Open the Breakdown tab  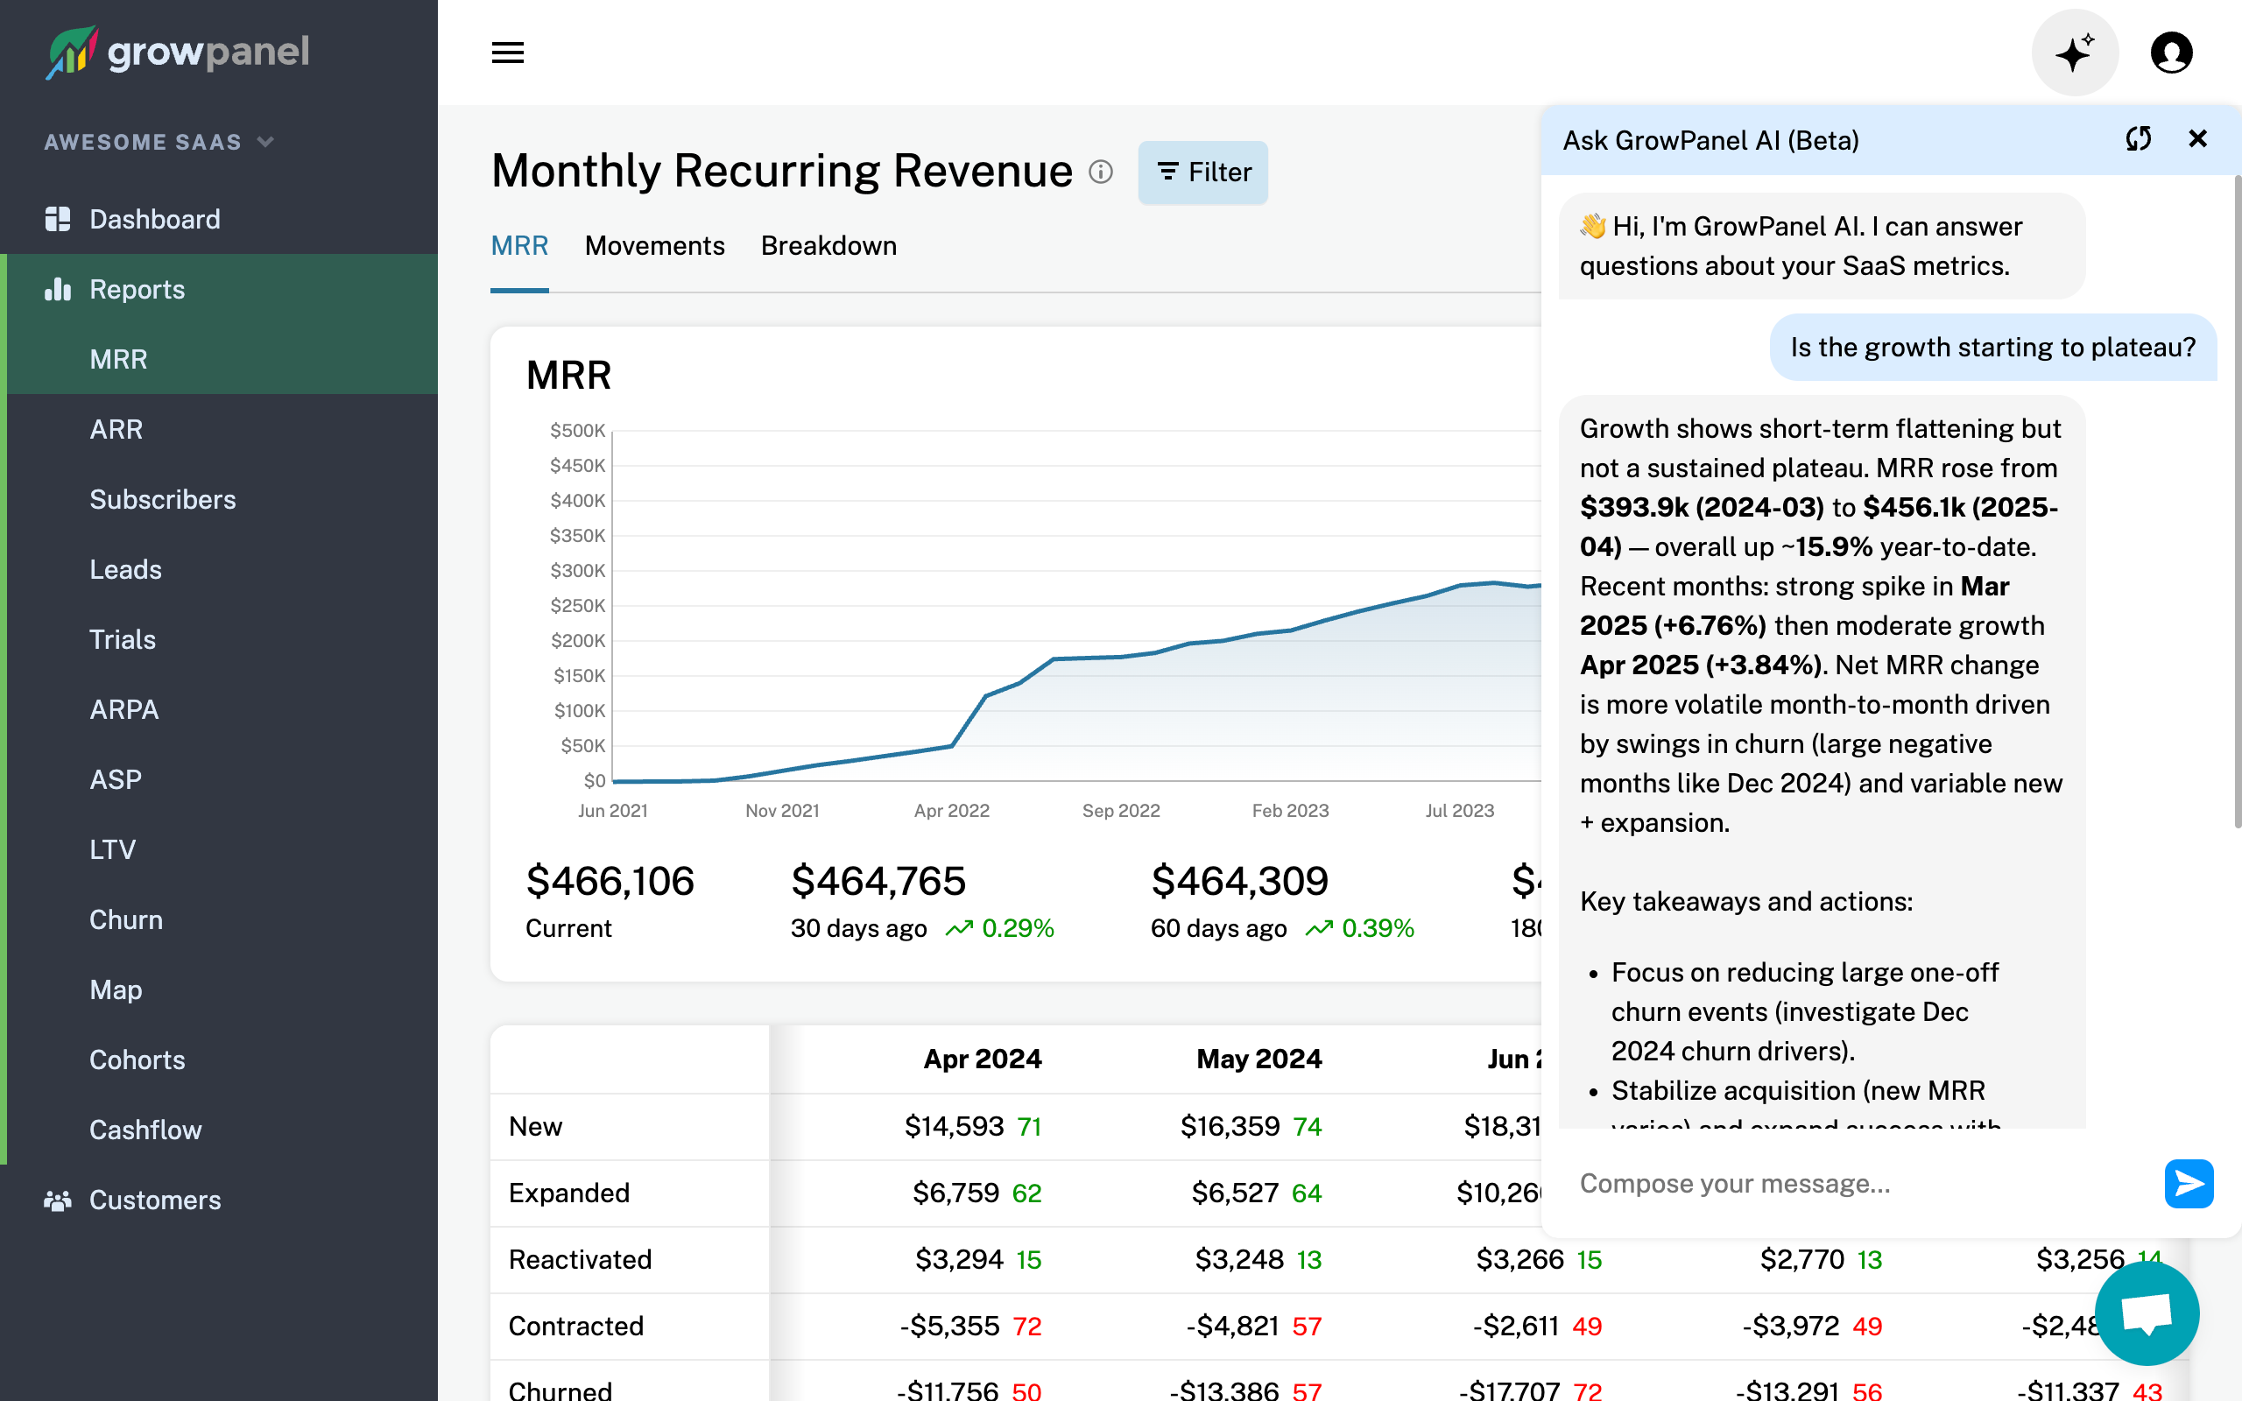pyautogui.click(x=828, y=245)
